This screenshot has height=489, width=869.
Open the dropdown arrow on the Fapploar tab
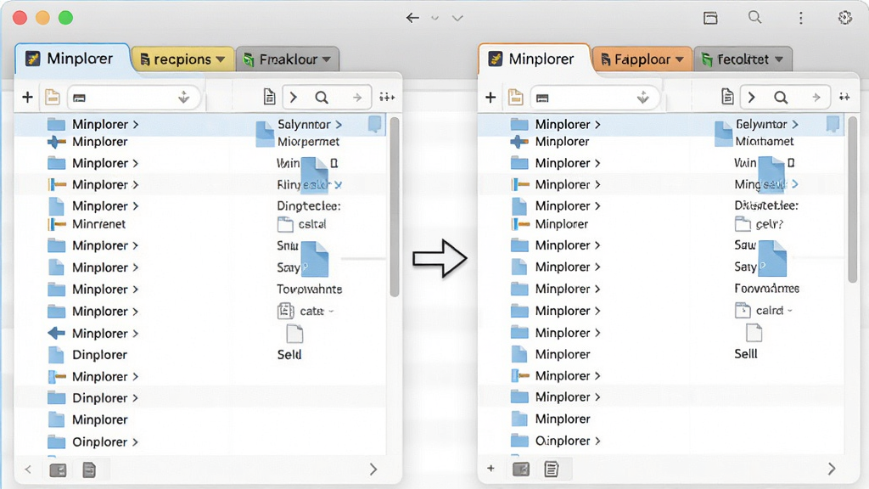680,59
